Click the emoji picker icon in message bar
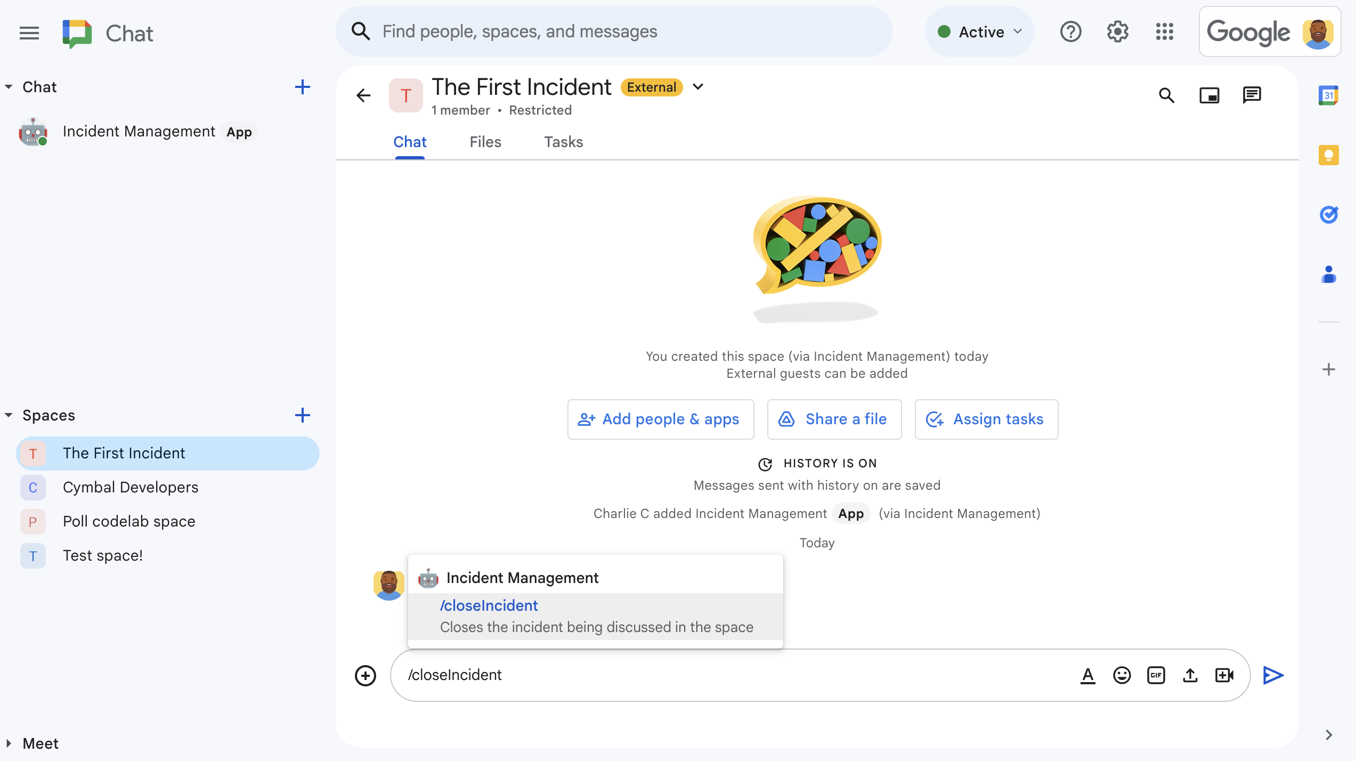Image resolution: width=1356 pixels, height=761 pixels. point(1122,675)
